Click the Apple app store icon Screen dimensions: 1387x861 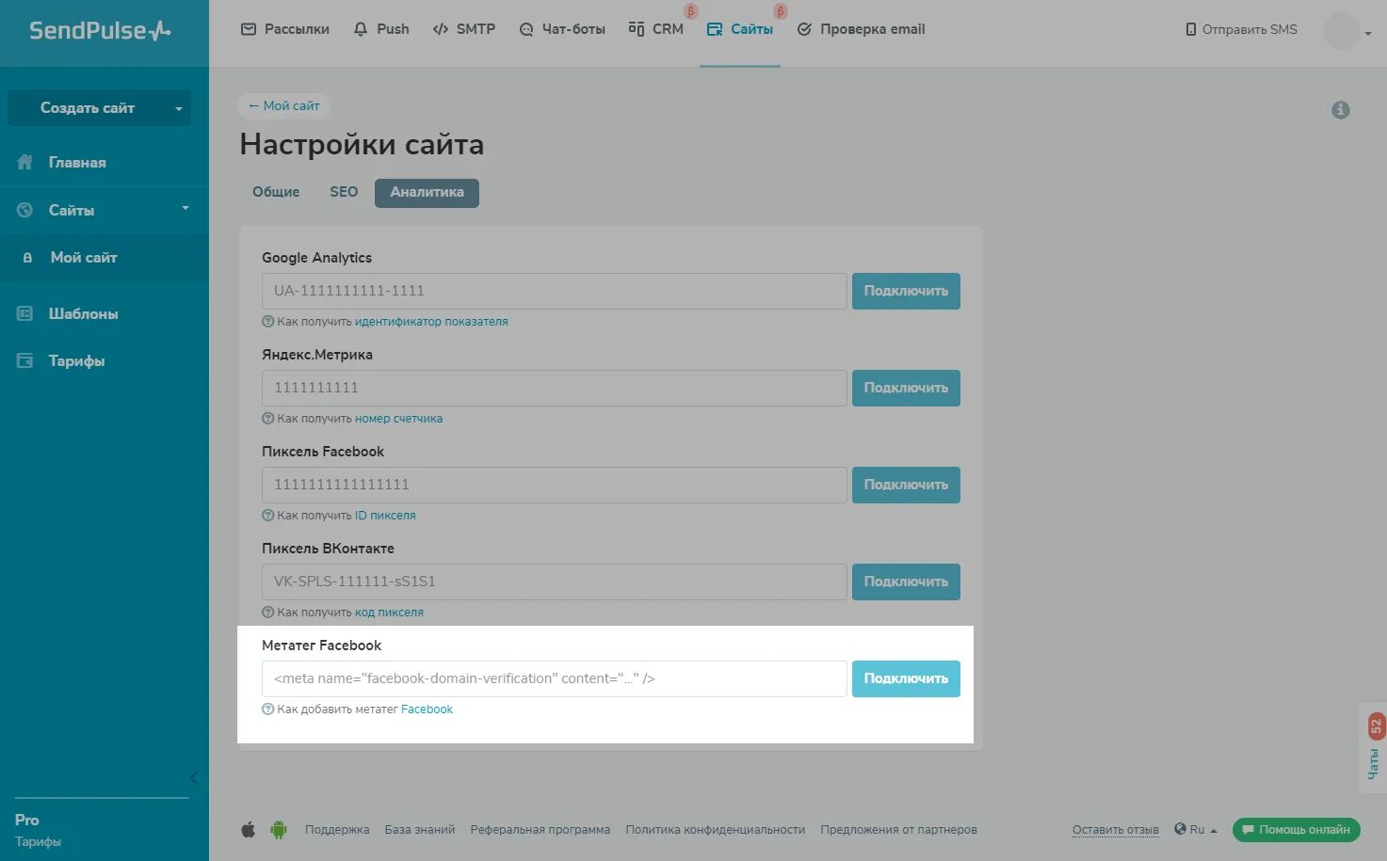click(x=249, y=829)
